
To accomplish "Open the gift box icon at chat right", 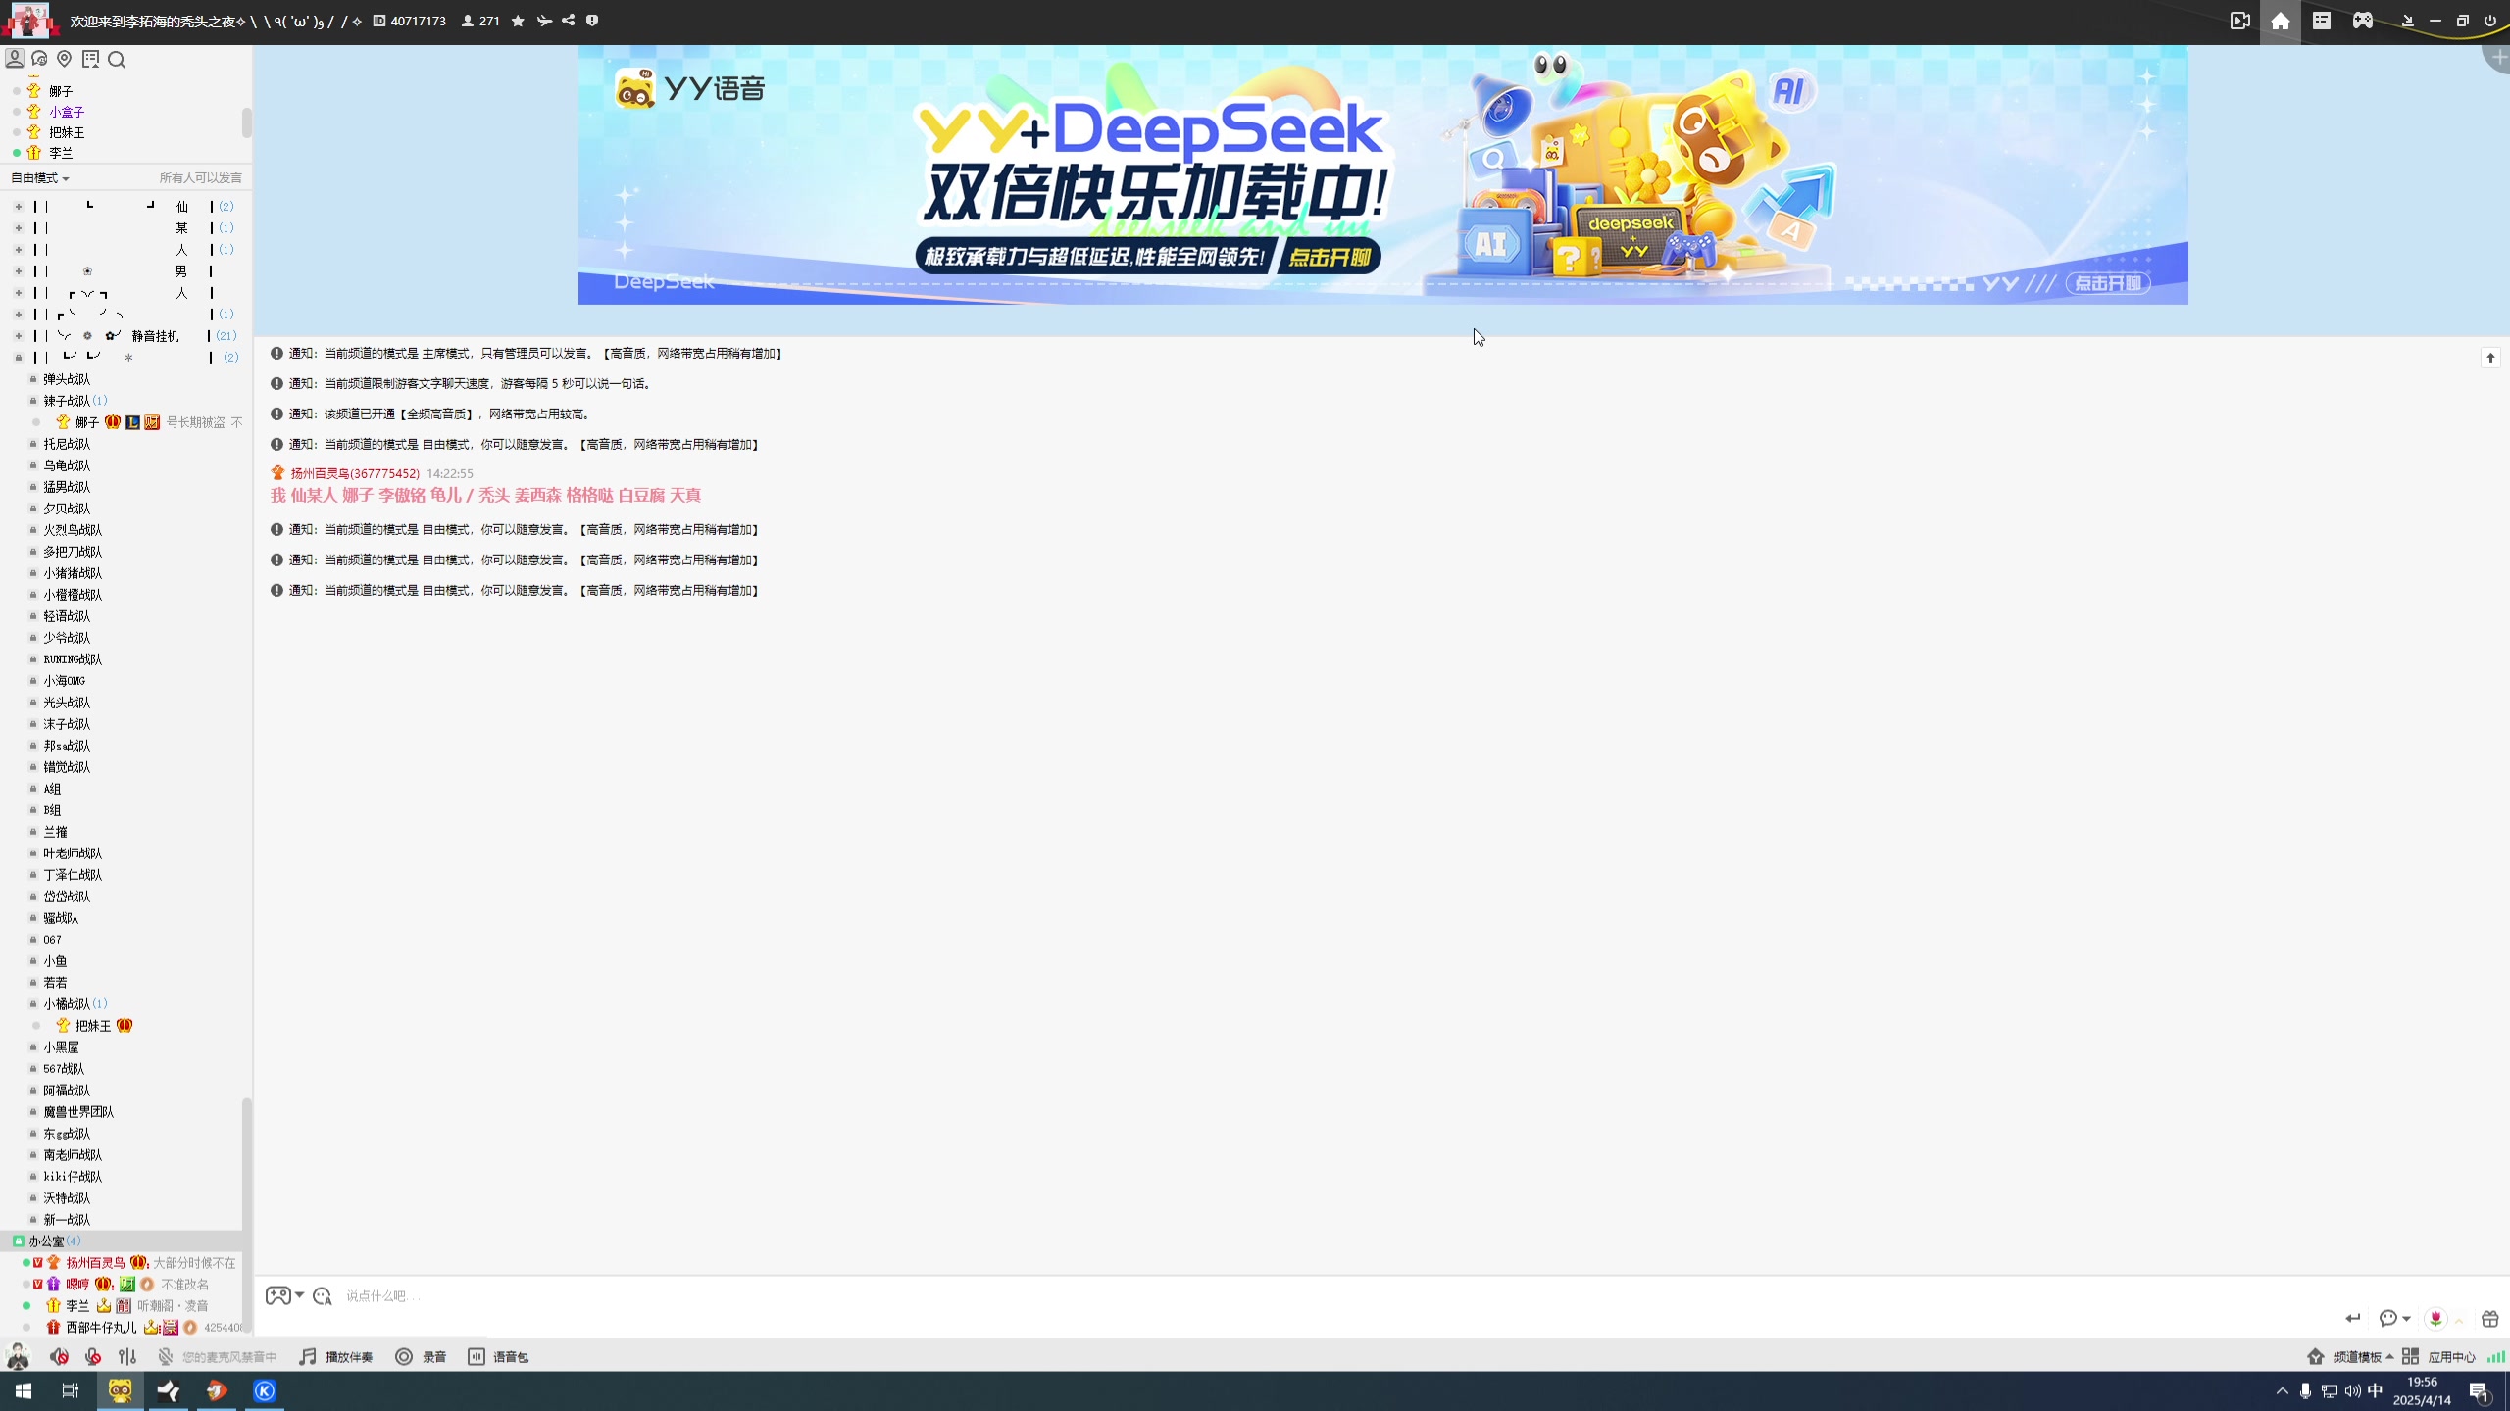I will (2489, 1319).
